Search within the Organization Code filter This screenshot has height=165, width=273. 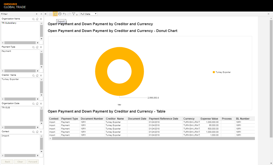tap(33, 104)
